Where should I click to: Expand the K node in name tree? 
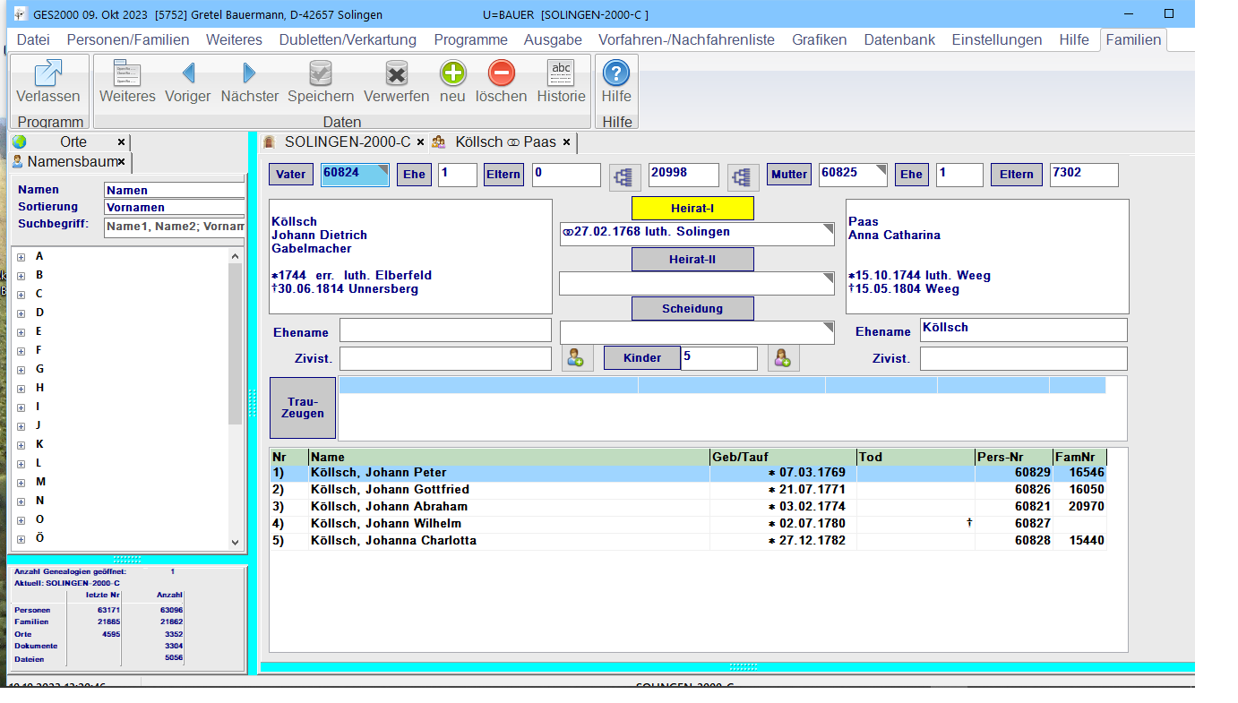click(21, 445)
